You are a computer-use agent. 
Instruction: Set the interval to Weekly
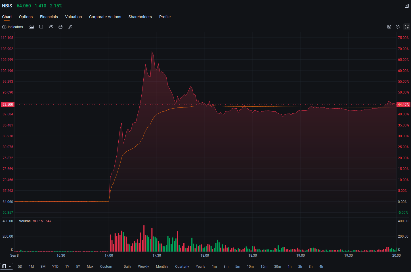coord(143,267)
